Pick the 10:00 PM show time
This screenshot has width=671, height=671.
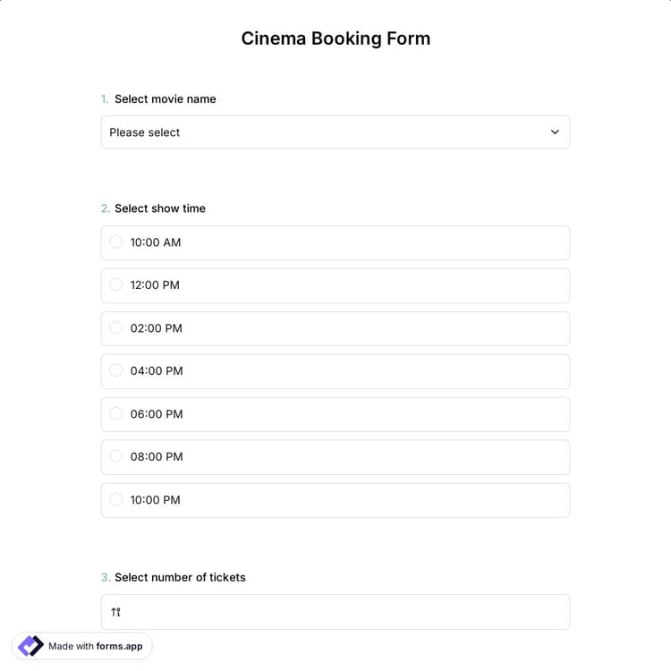point(116,499)
